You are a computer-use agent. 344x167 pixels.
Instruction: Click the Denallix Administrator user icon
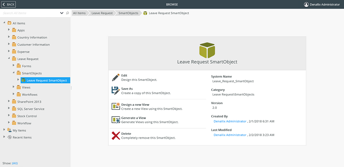point(306,4)
